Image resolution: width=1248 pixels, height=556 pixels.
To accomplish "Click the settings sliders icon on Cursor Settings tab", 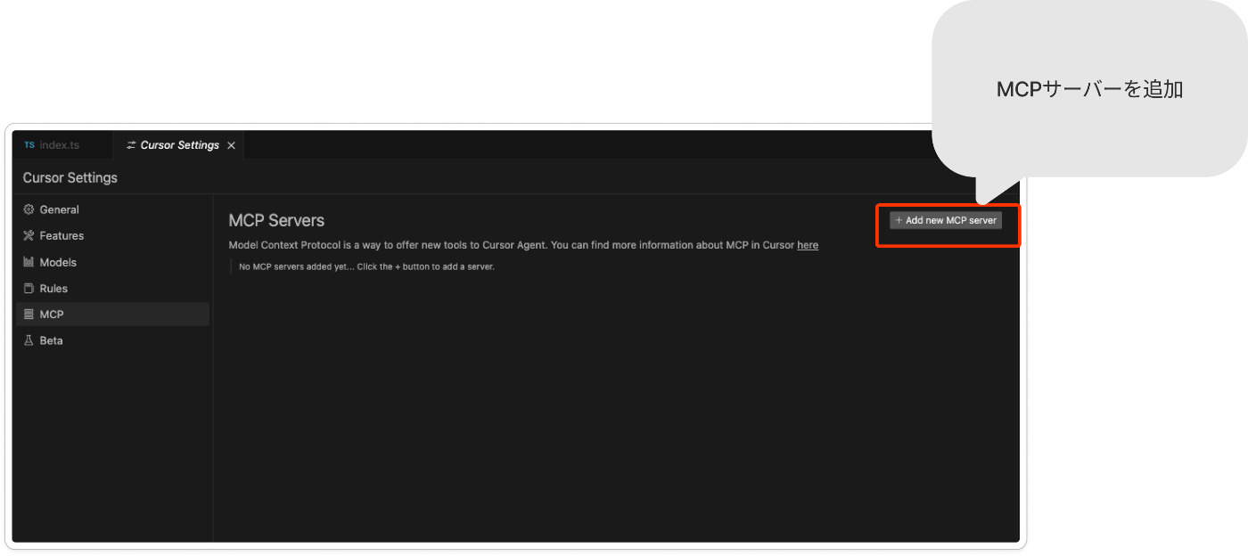I will tap(131, 145).
